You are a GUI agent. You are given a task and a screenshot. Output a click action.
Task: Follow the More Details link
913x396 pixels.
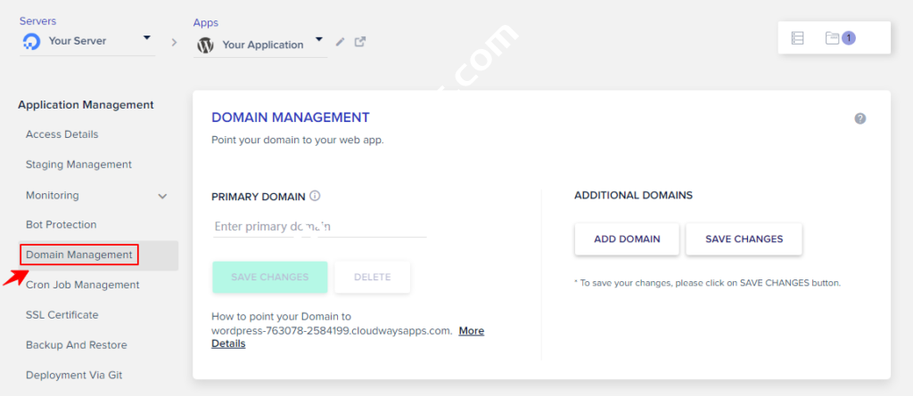[x=471, y=331]
